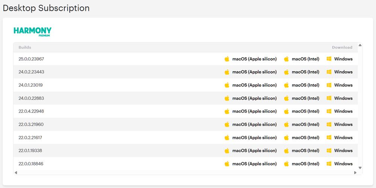Screen dimensions: 376x188
Task: Click scroll left arrow of builds list
Action: pyautogui.click(x=16, y=173)
